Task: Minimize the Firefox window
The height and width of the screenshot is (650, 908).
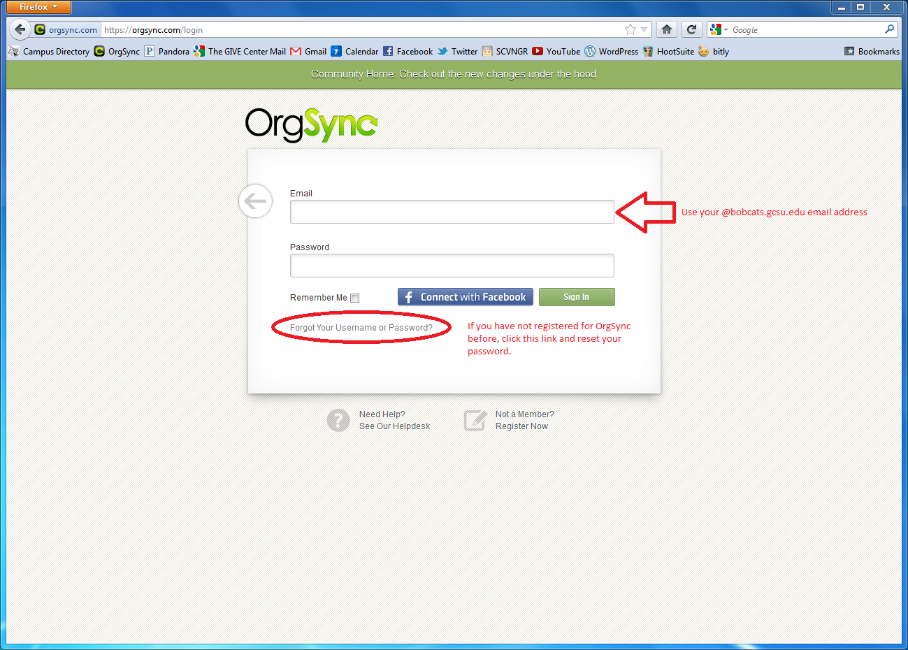Action: click(x=842, y=7)
